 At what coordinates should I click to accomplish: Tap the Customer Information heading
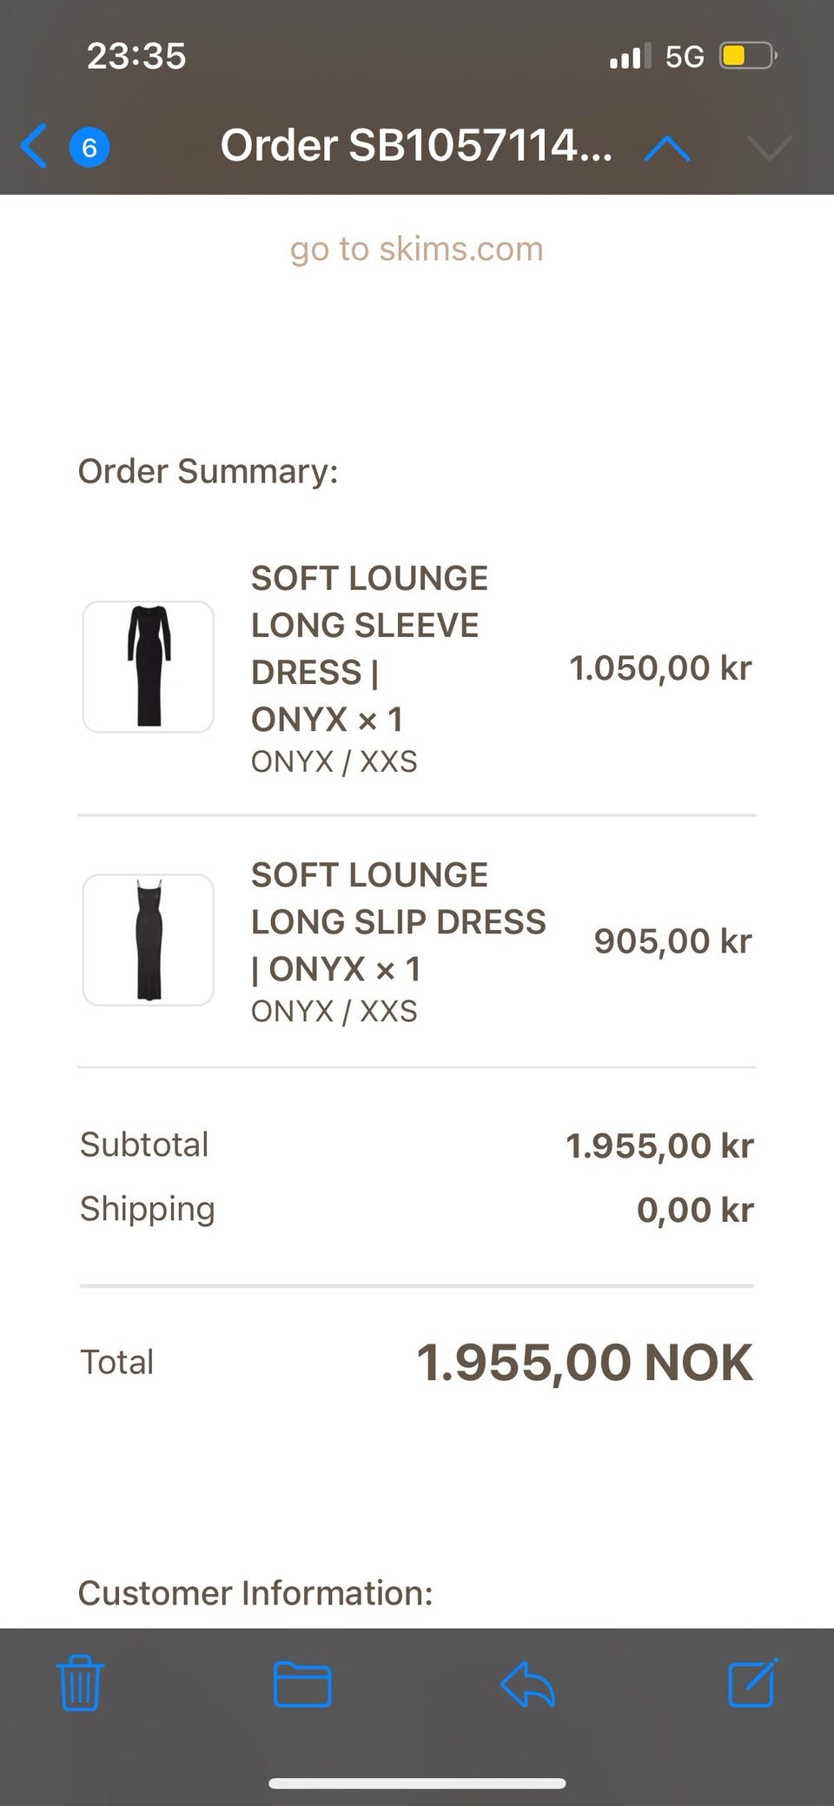coord(255,1593)
